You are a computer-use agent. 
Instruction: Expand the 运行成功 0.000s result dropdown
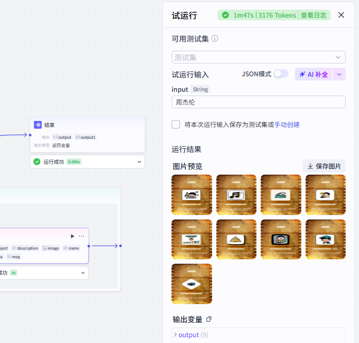click(139, 162)
